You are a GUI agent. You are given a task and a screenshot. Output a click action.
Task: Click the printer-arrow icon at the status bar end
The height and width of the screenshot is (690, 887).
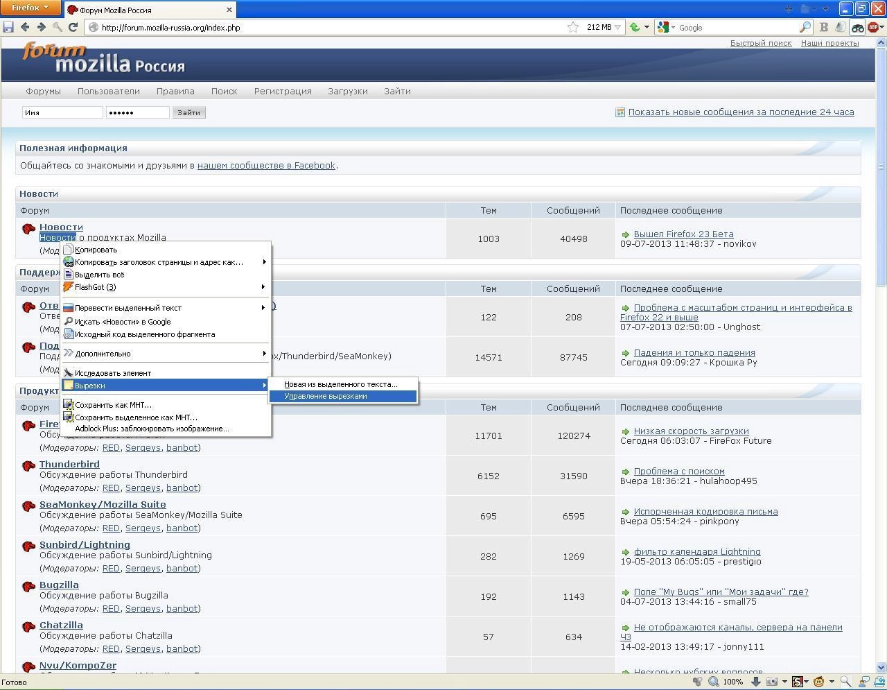tap(879, 682)
